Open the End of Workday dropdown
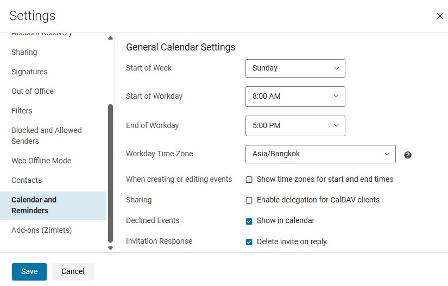Screen dimensions: 448x286 click(295, 126)
